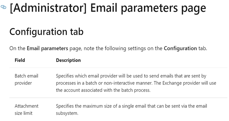
Task: Click bold Configuration word in the intro sentence
Action: pos(180,48)
